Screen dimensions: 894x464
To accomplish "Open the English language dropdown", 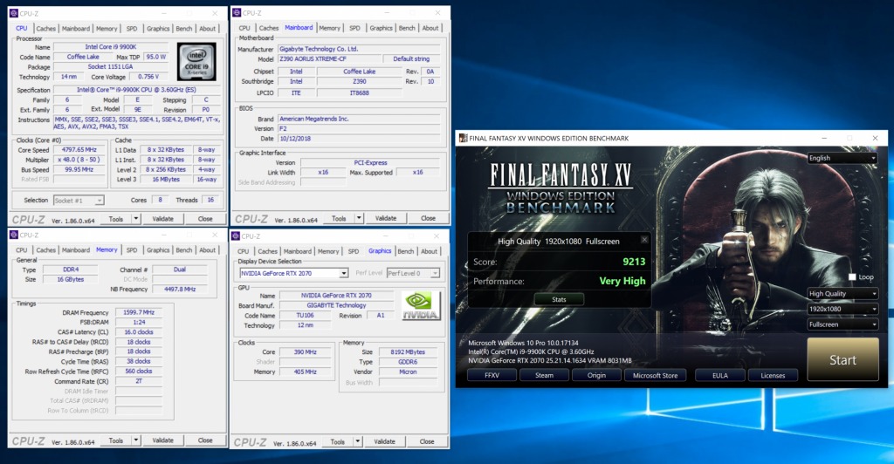I will 842,158.
